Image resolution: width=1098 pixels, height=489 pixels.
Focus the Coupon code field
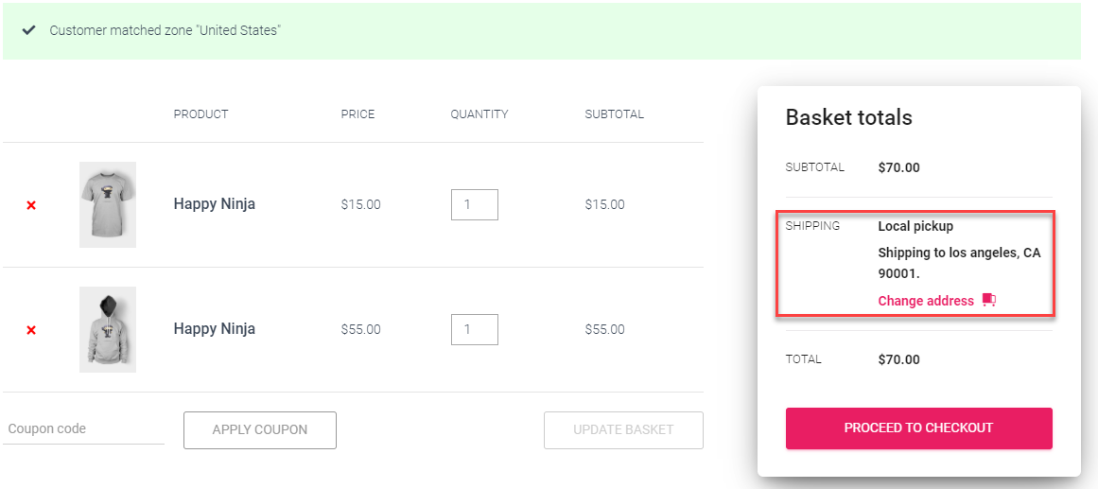83,429
